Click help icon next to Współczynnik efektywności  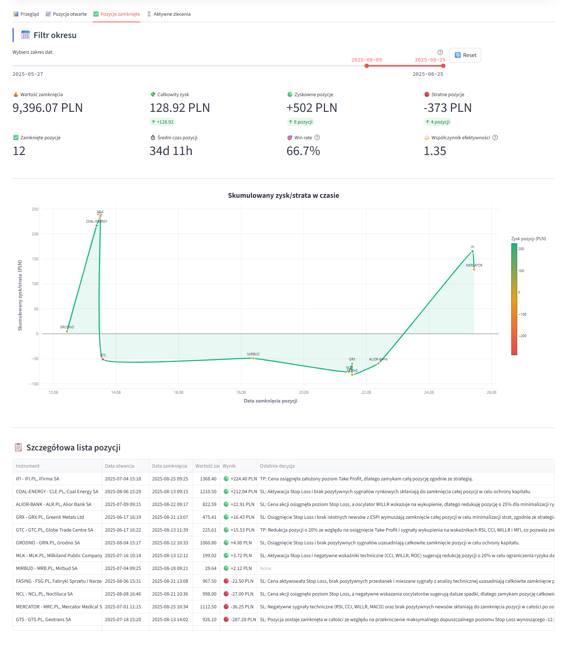tap(495, 138)
